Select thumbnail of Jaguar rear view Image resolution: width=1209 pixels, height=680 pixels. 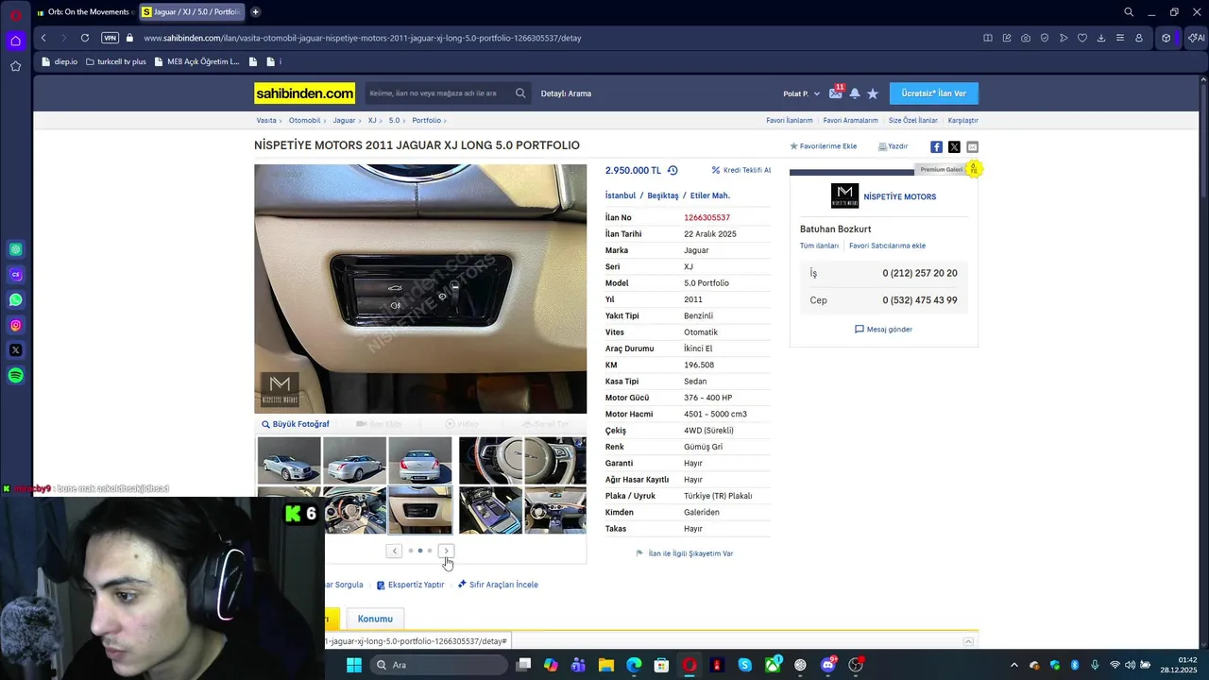pyautogui.click(x=420, y=460)
